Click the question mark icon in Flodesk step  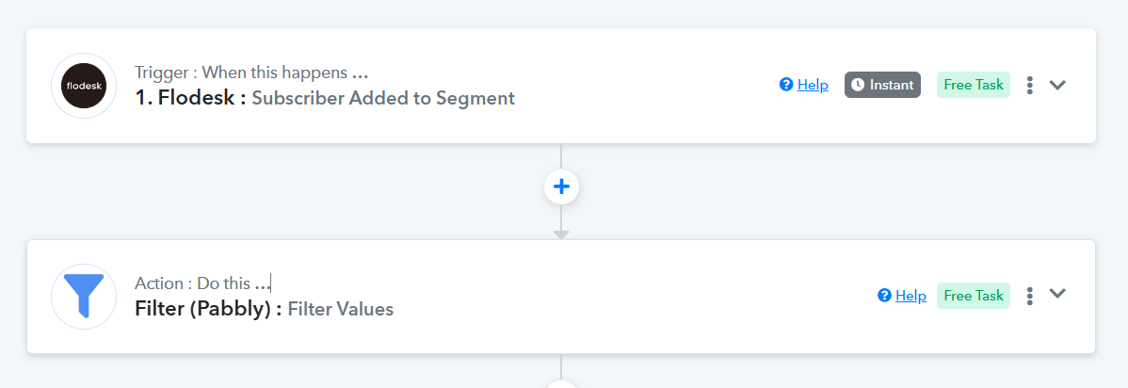pos(786,85)
